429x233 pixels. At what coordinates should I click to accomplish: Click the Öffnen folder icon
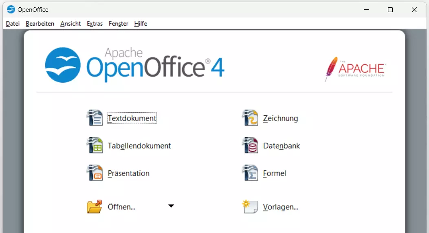95,207
